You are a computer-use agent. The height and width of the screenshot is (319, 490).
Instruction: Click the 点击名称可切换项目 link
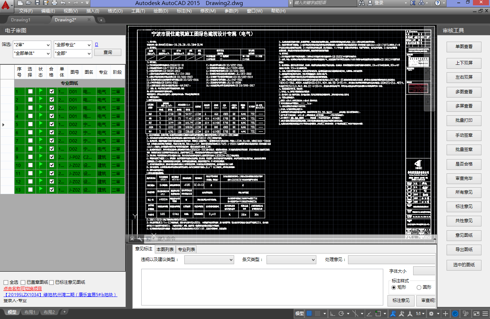tap(23, 289)
